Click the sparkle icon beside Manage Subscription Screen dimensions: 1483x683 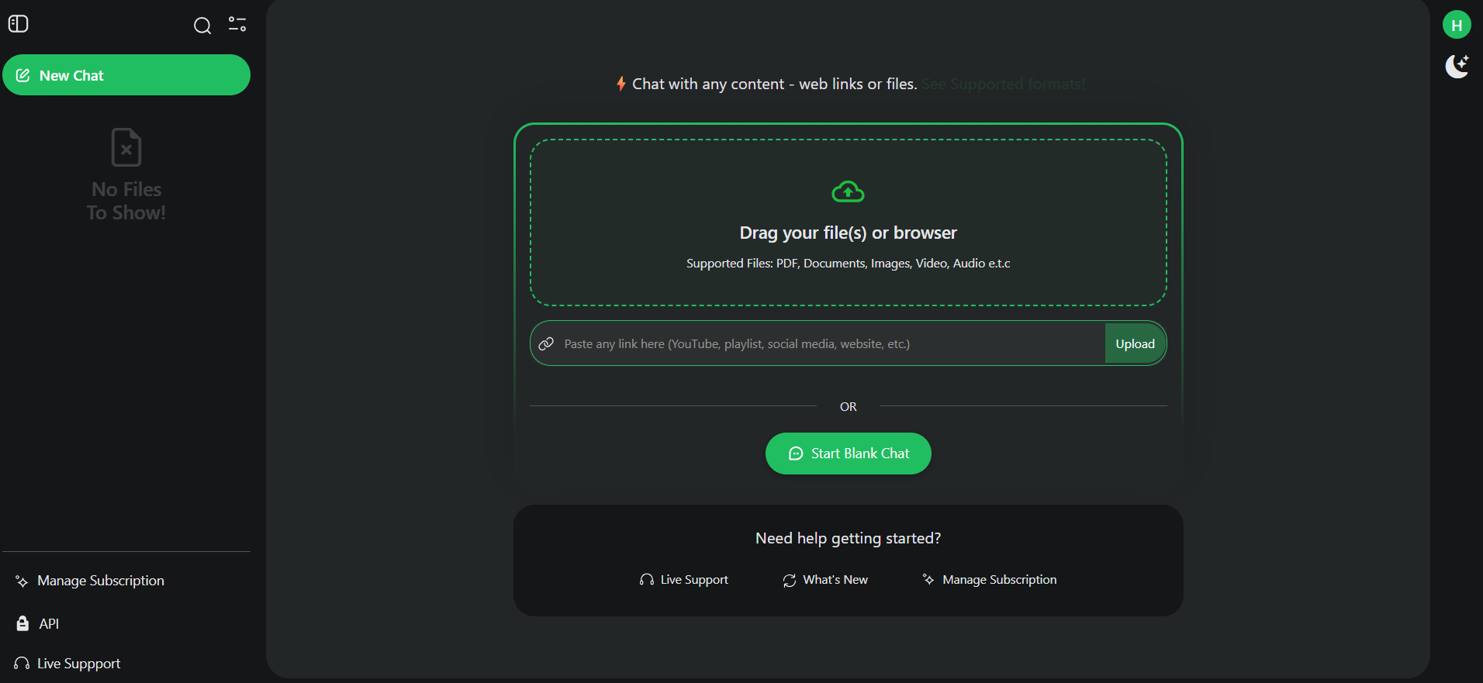point(20,580)
